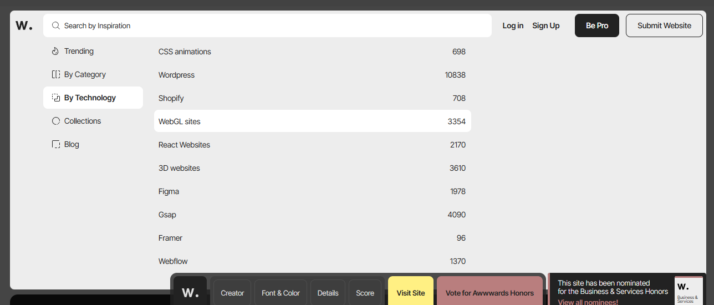Screen dimensions: 714x305
Task: Click the 10838 count for Wordpress
Action: pyautogui.click(x=455, y=75)
